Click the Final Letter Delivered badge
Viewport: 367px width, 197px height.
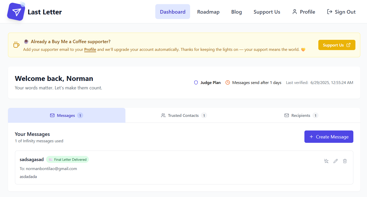tap(67, 159)
